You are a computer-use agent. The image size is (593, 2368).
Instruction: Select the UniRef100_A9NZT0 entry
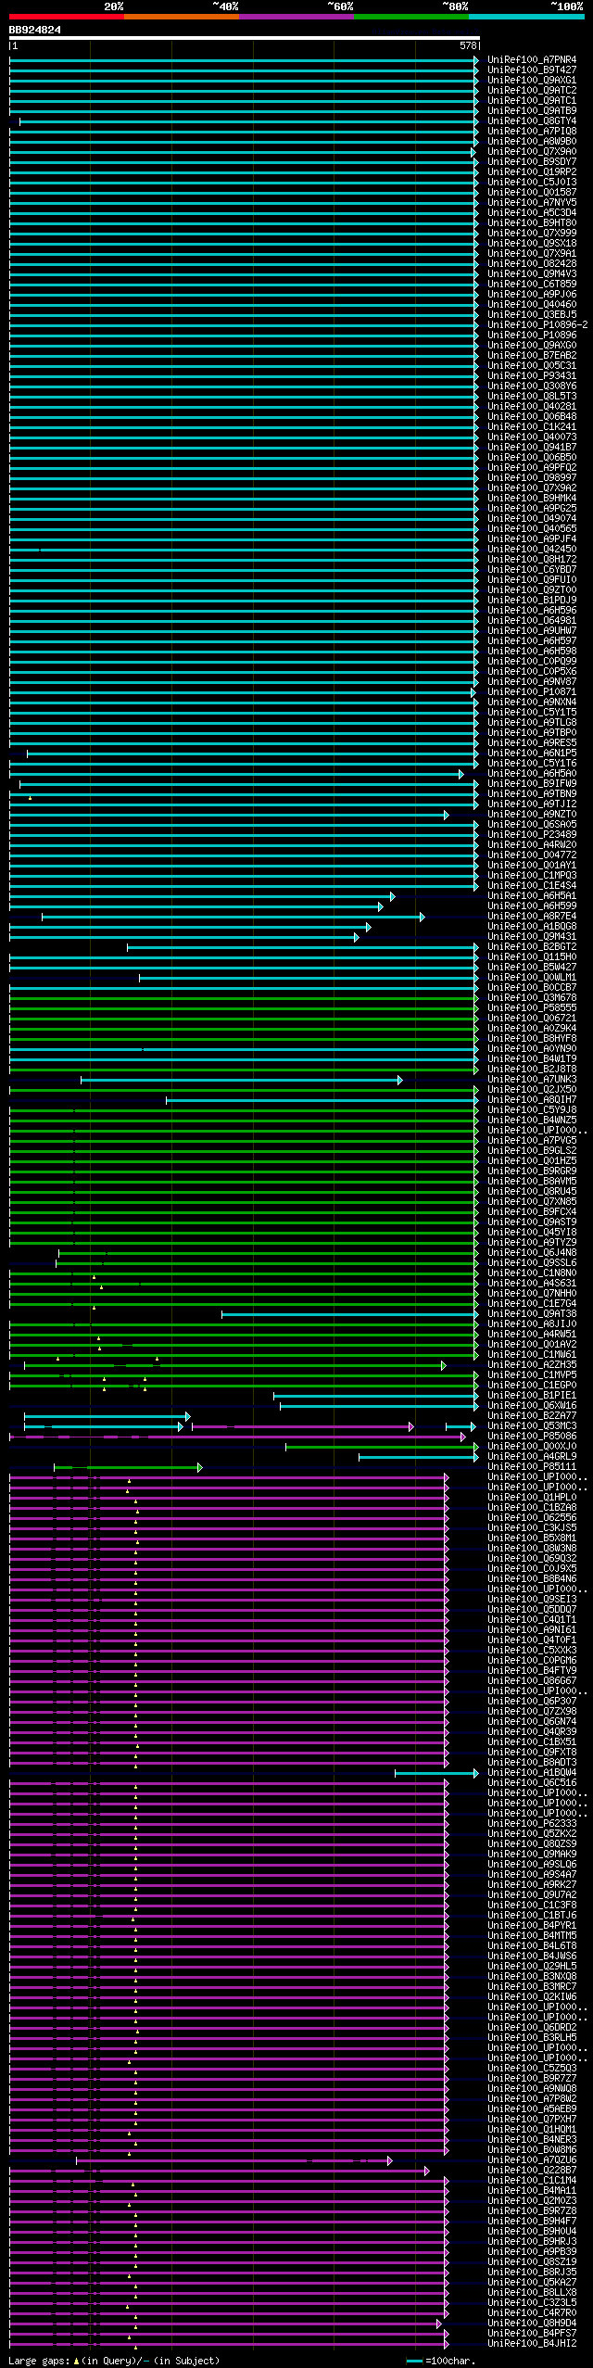pyautogui.click(x=532, y=815)
